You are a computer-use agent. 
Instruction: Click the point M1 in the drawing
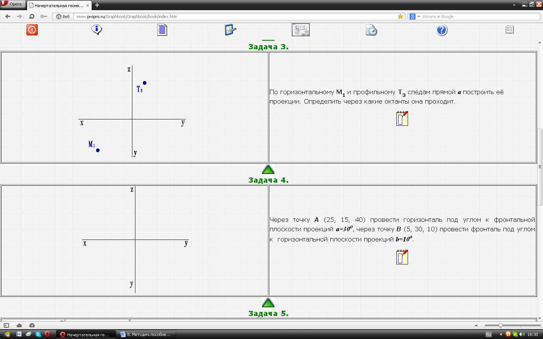(x=98, y=150)
